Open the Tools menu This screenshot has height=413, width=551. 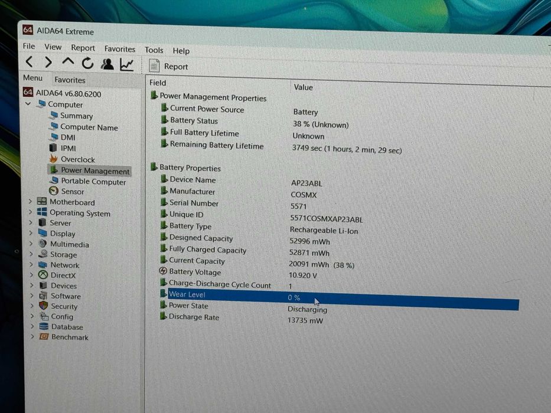[x=154, y=50]
